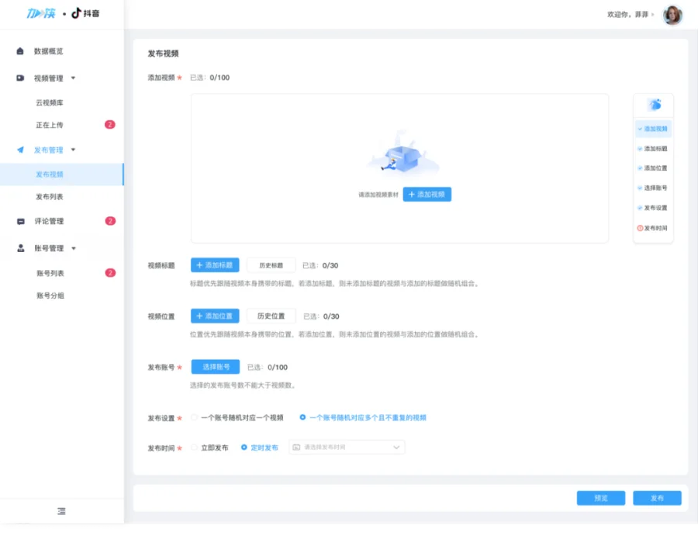Click the red badge on 评论管理
Viewport: 698px width, 546px height.
pyautogui.click(x=110, y=221)
